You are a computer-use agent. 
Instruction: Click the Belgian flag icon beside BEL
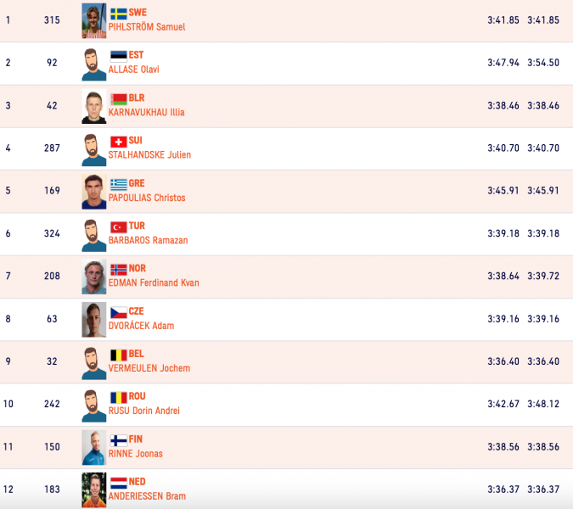tap(118, 355)
